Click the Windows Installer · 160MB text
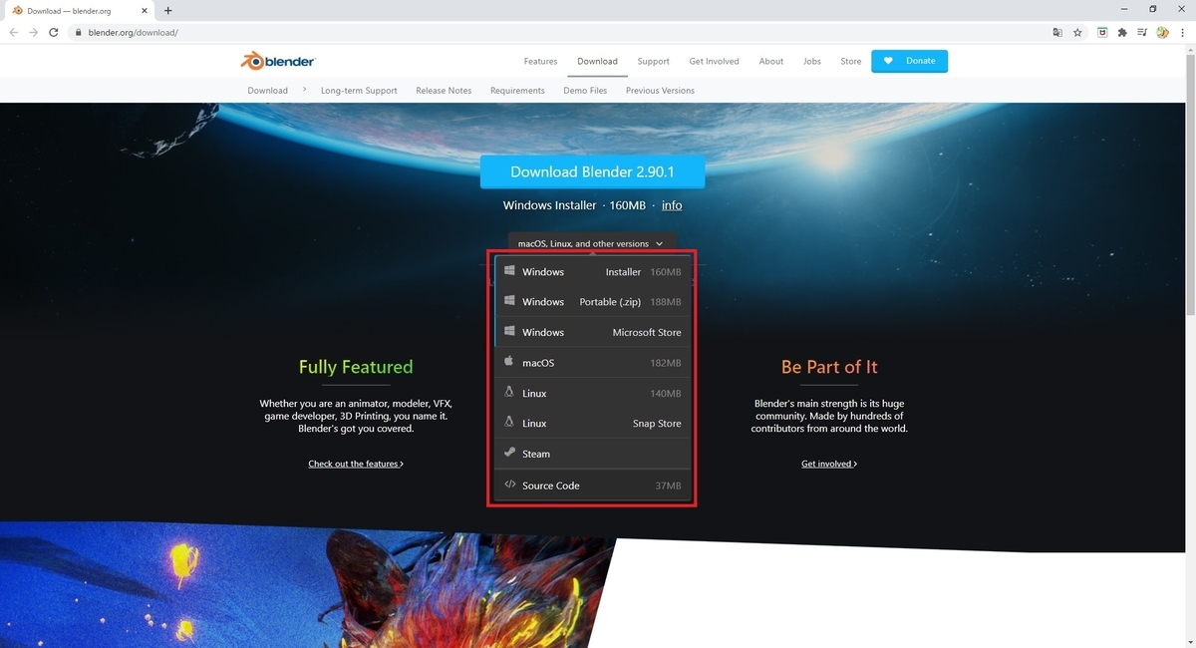The width and height of the screenshot is (1196, 648). coord(574,205)
